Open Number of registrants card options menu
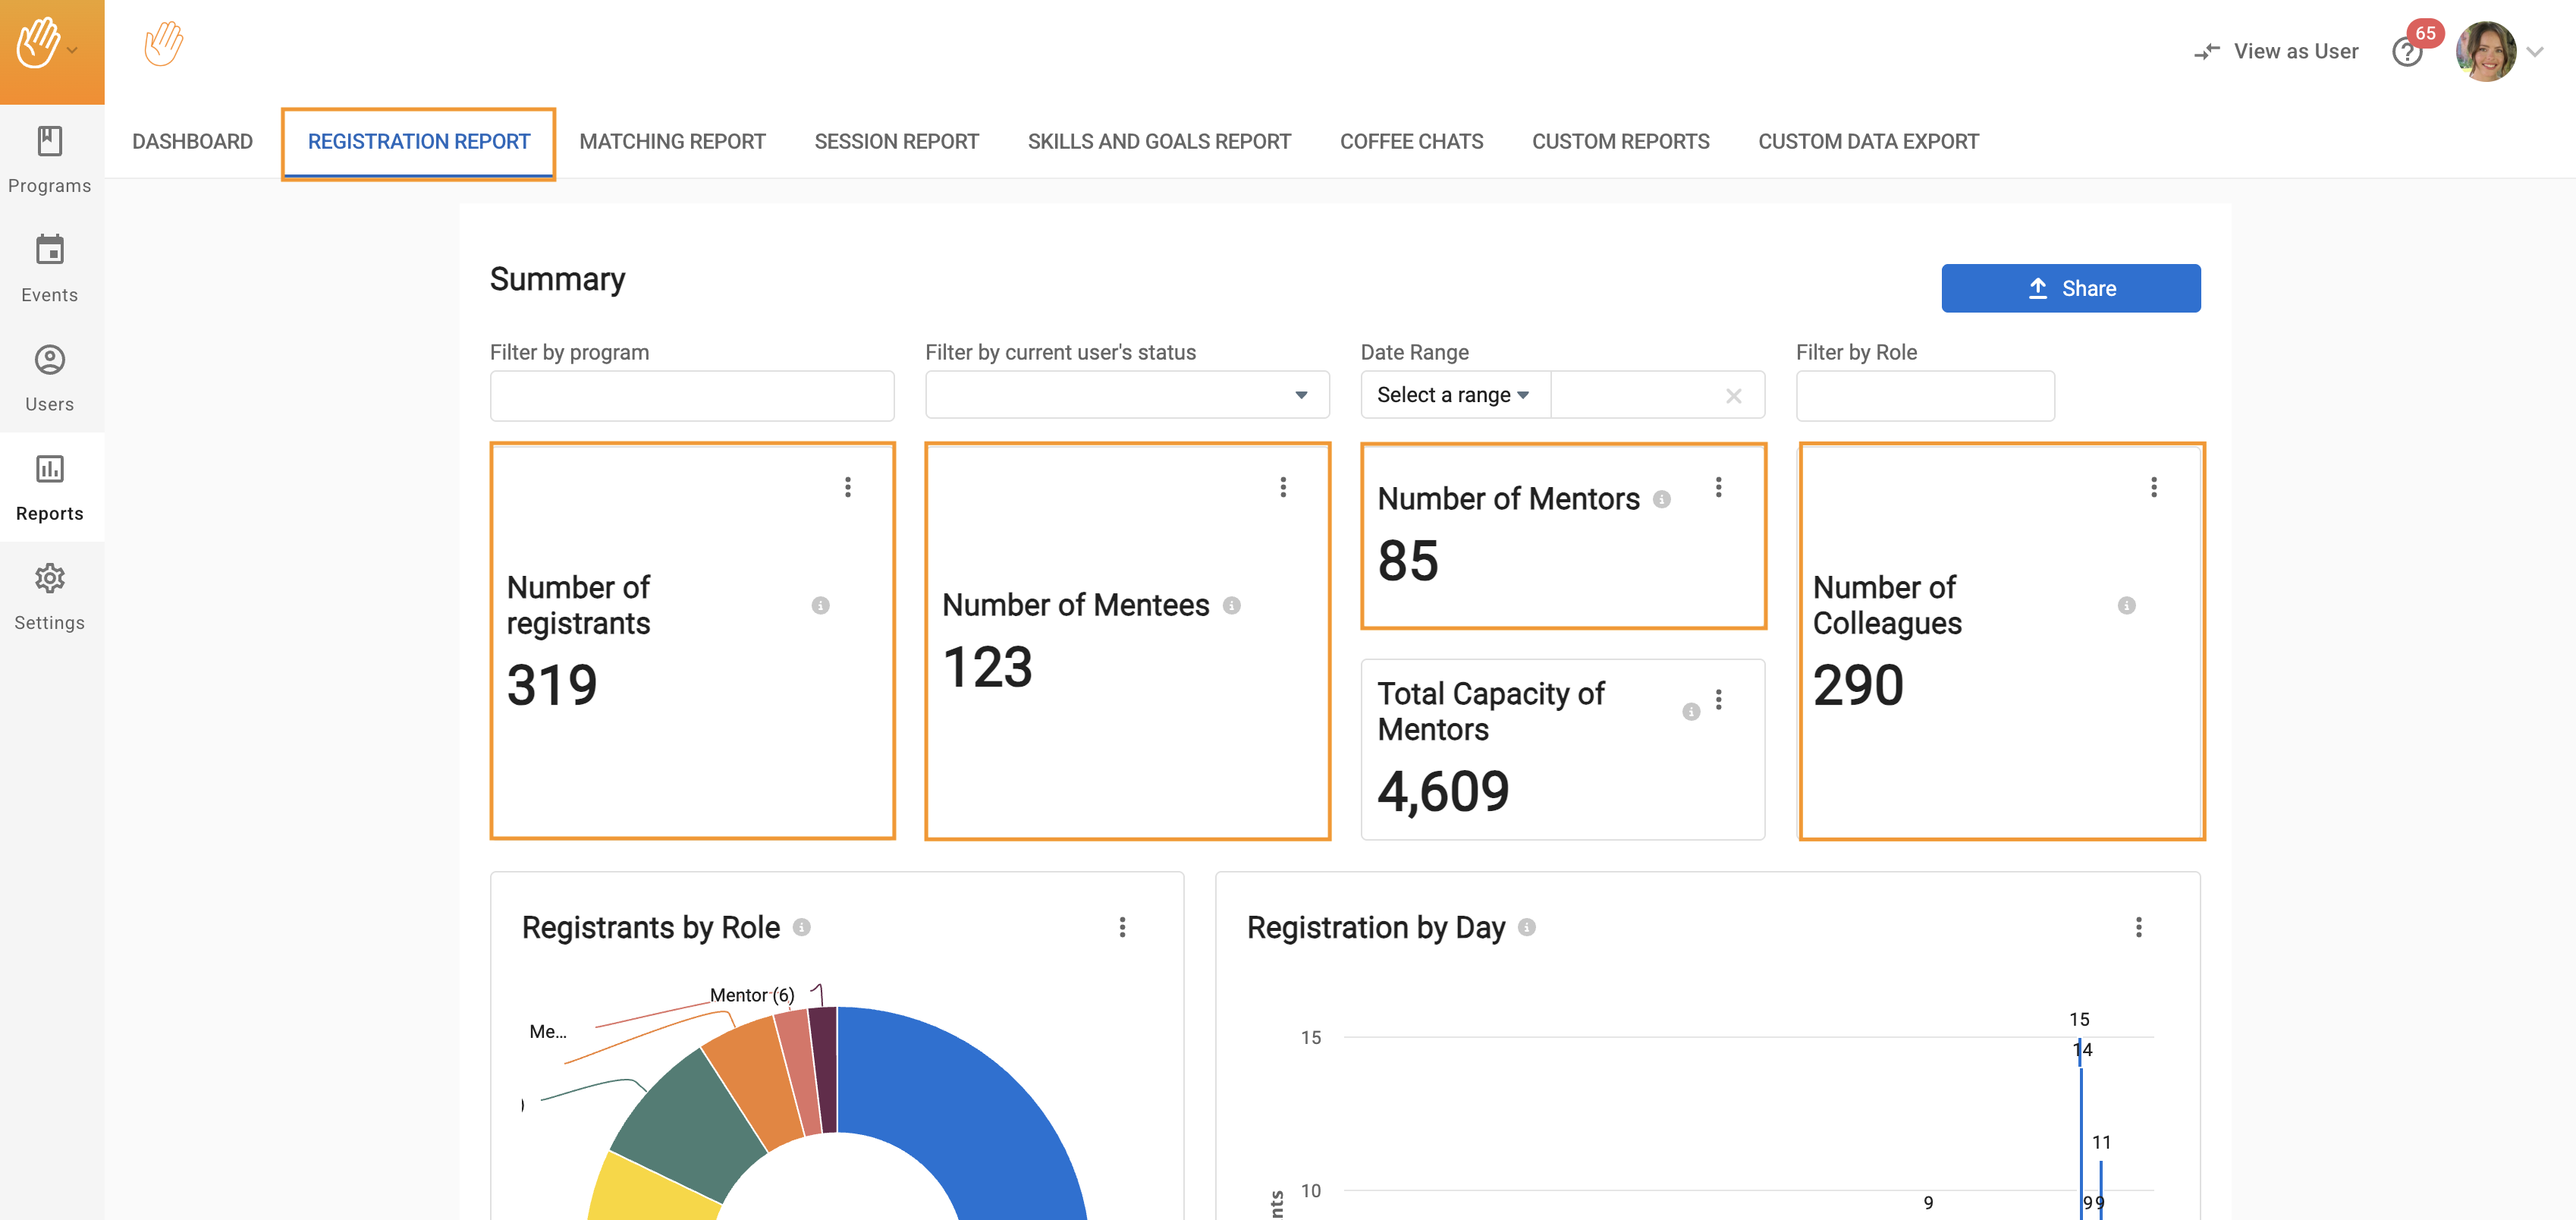This screenshot has height=1220, width=2576. click(847, 487)
